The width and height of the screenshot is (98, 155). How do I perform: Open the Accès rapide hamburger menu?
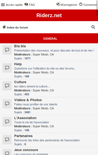pyautogui.click(x=3, y=5)
